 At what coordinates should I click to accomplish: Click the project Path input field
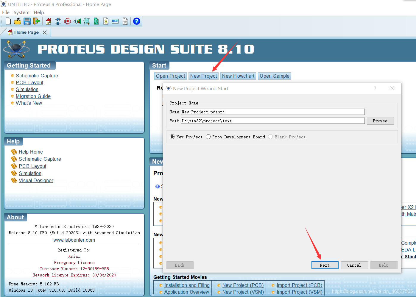coord(273,121)
